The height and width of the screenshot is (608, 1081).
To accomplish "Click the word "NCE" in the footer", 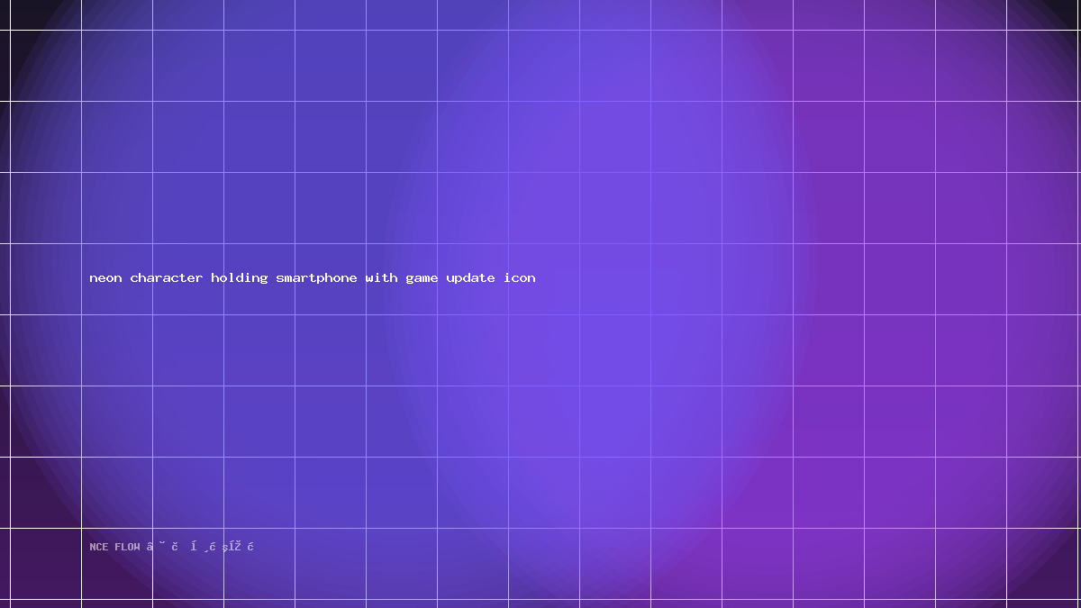I will point(98,547).
